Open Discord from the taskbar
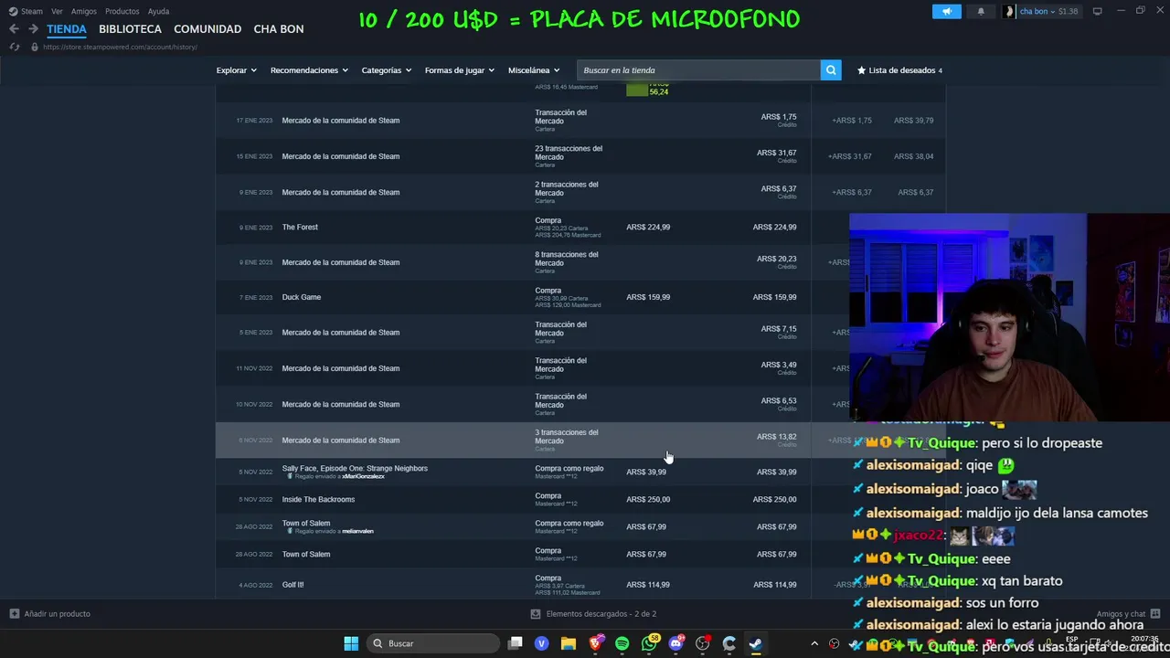The width and height of the screenshot is (1170, 658). coord(675,643)
